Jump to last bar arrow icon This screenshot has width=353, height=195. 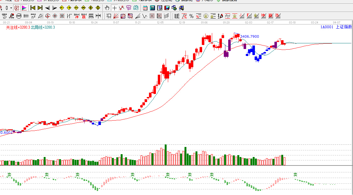(40, 8)
